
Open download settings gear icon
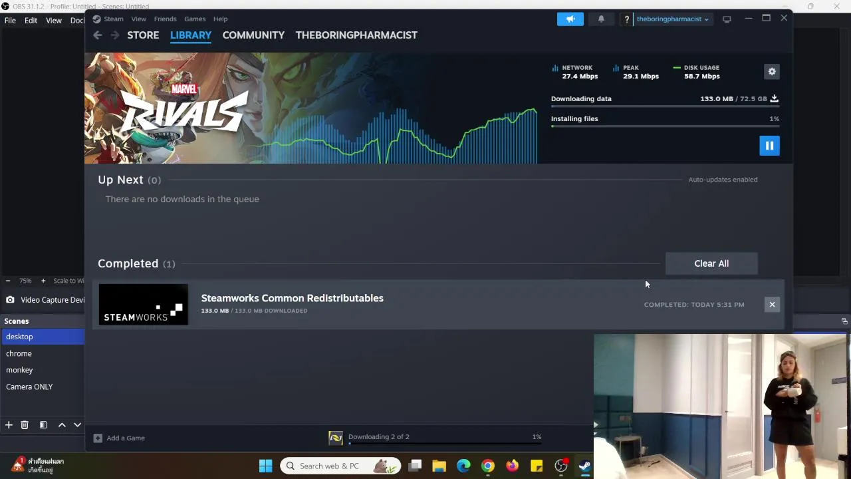(x=772, y=71)
